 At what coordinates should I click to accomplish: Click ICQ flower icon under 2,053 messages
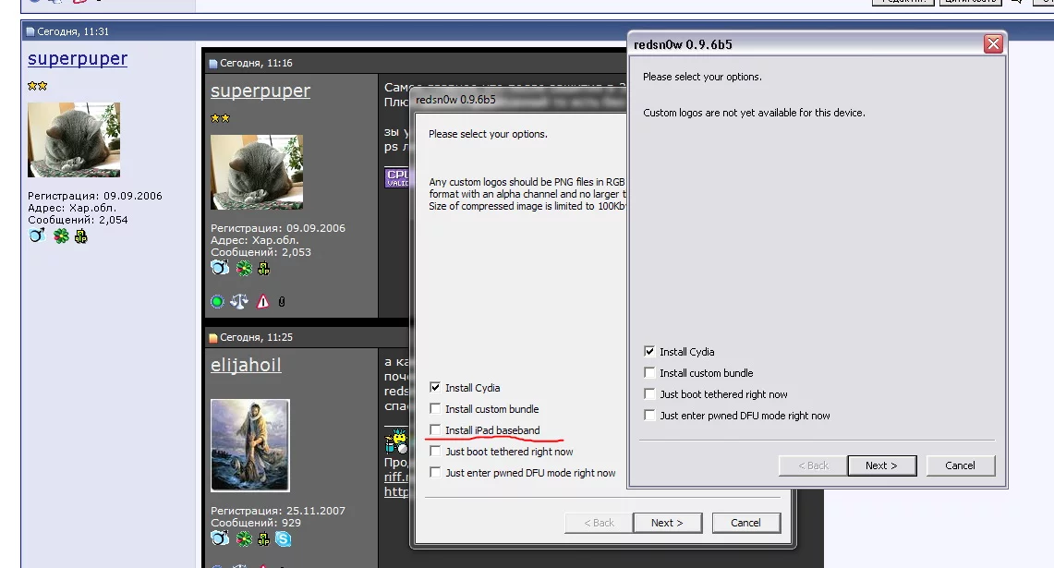pos(244,268)
